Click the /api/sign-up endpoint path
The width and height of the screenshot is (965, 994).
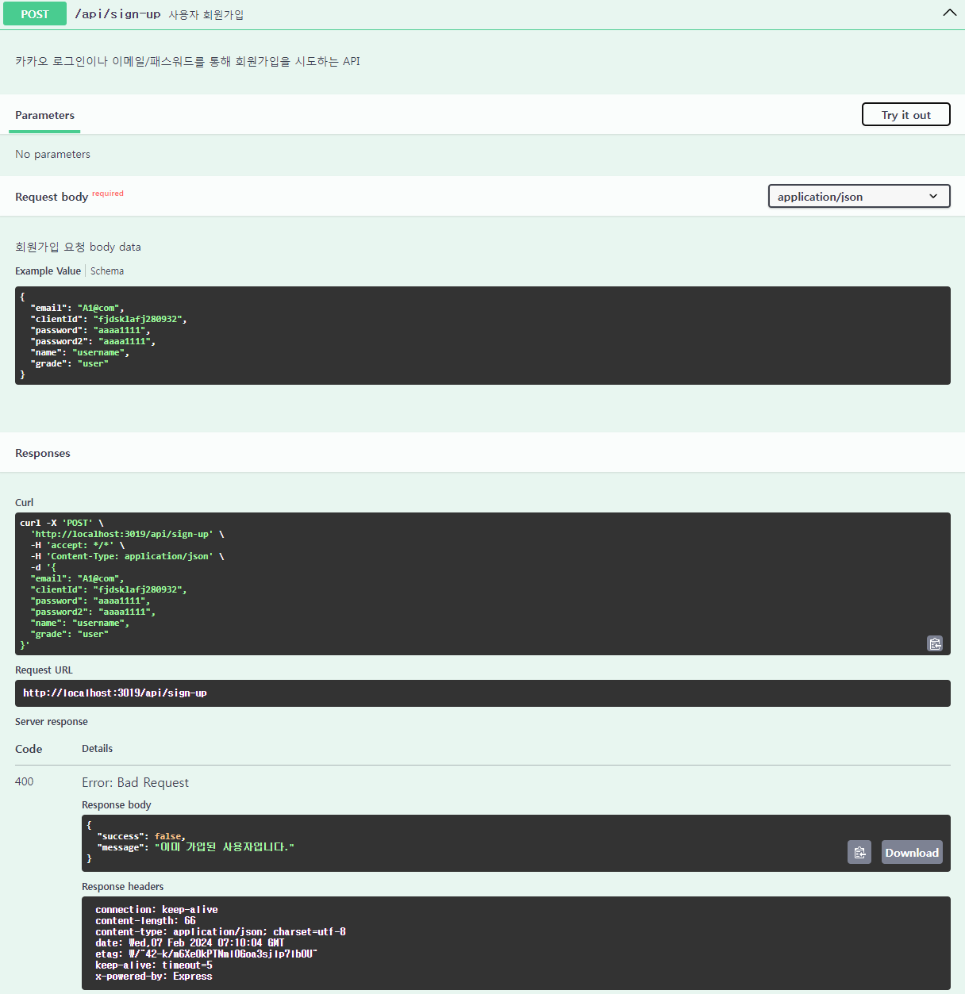point(117,13)
